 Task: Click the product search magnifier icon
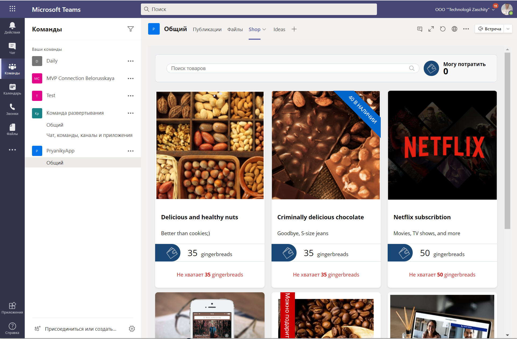[x=412, y=68]
